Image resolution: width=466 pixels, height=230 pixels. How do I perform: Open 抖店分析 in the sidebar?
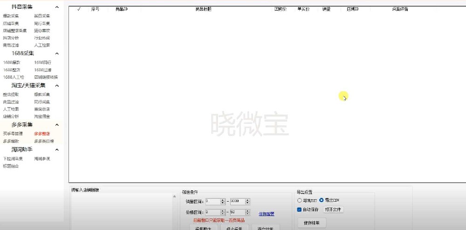tap(11, 38)
